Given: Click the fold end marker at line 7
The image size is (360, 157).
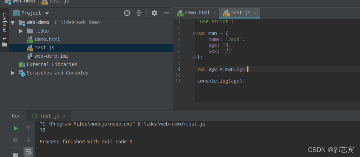Looking at the screenshot, I should 195,57.
